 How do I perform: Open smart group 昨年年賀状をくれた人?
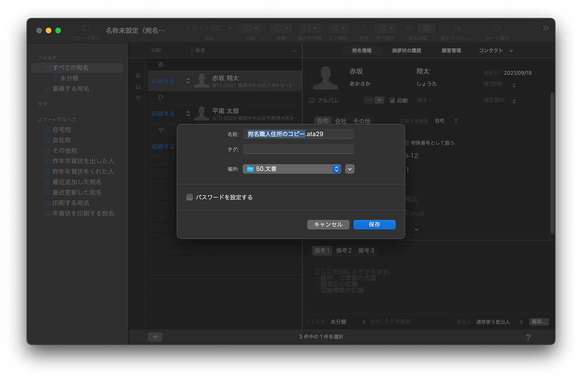pyautogui.click(x=79, y=171)
